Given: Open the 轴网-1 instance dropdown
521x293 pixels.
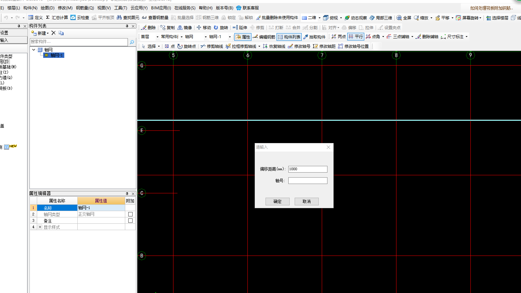Looking at the screenshot, I should [x=230, y=37].
